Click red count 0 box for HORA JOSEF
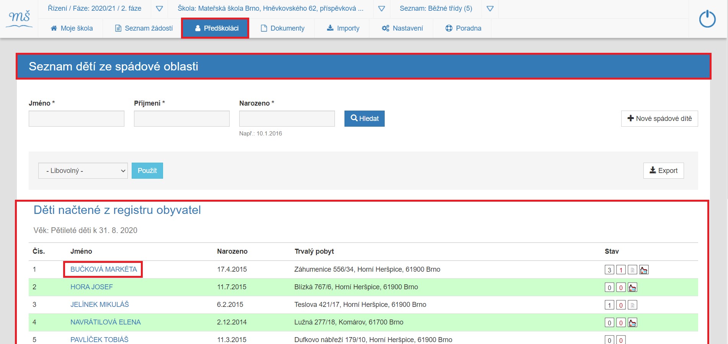Screen dimensions: 728x344 coord(621,287)
